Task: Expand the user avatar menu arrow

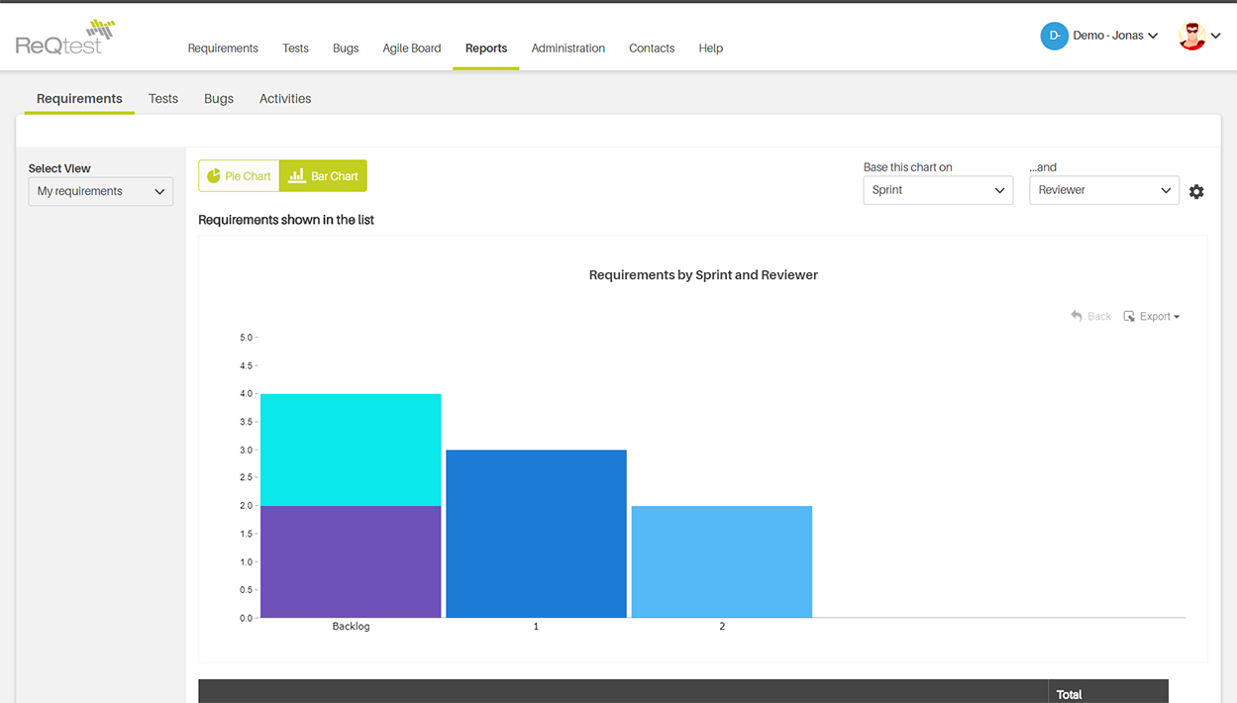Action: click(x=1216, y=36)
